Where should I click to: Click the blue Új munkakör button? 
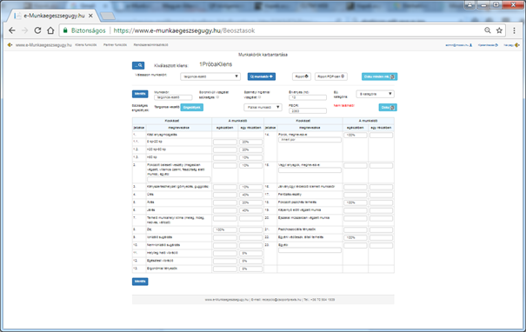[262, 76]
